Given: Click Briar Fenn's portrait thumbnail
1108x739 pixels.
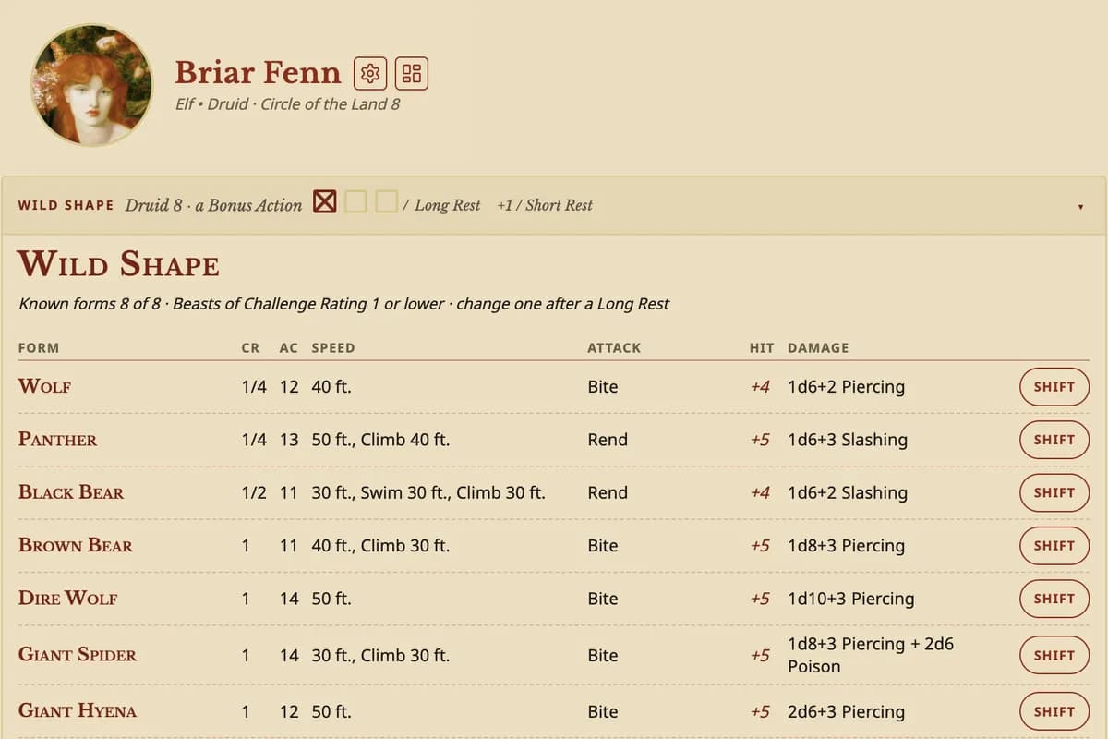Looking at the screenshot, I should (x=91, y=85).
